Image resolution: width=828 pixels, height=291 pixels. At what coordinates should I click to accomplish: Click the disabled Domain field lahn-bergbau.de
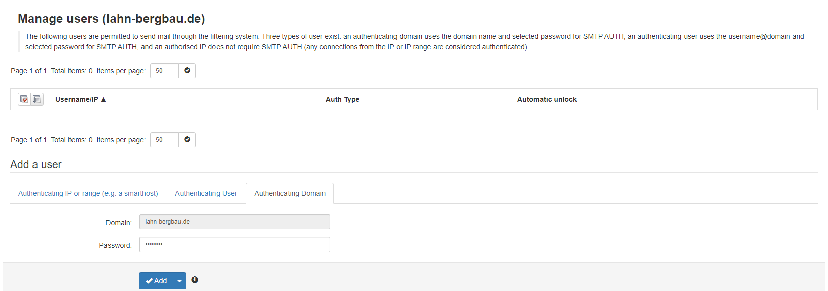(x=234, y=222)
